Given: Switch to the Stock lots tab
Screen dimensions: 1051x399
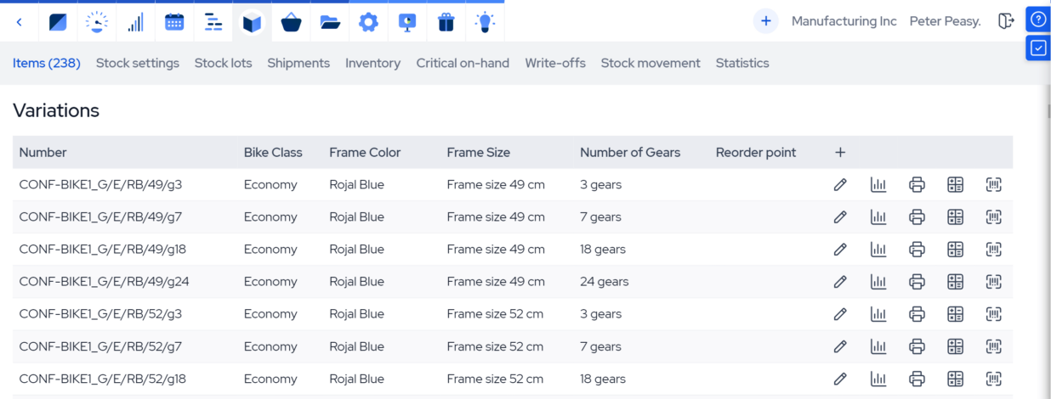Looking at the screenshot, I should coord(223,63).
